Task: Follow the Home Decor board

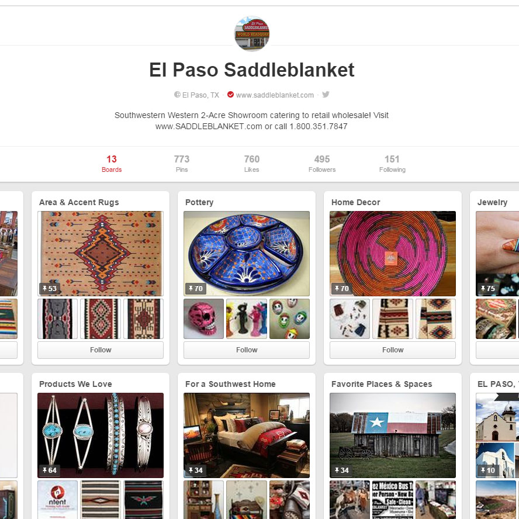Action: (393, 350)
